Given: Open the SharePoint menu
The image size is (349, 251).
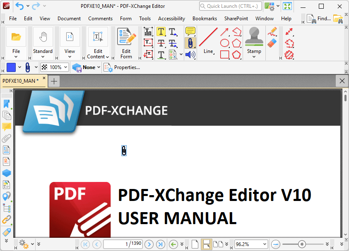Looking at the screenshot, I should (236, 19).
